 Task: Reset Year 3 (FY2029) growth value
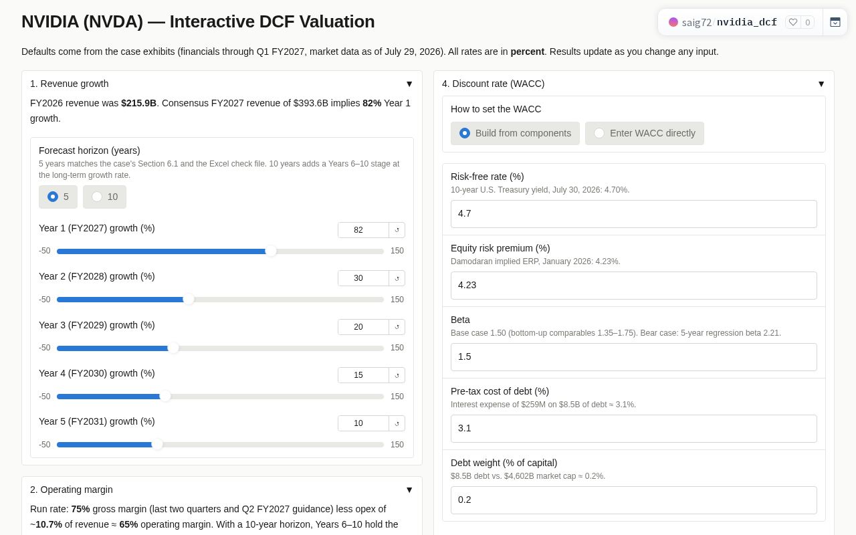[397, 327]
